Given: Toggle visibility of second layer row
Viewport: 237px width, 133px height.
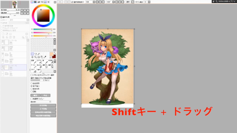Looking at the screenshot, I should 3,47.
